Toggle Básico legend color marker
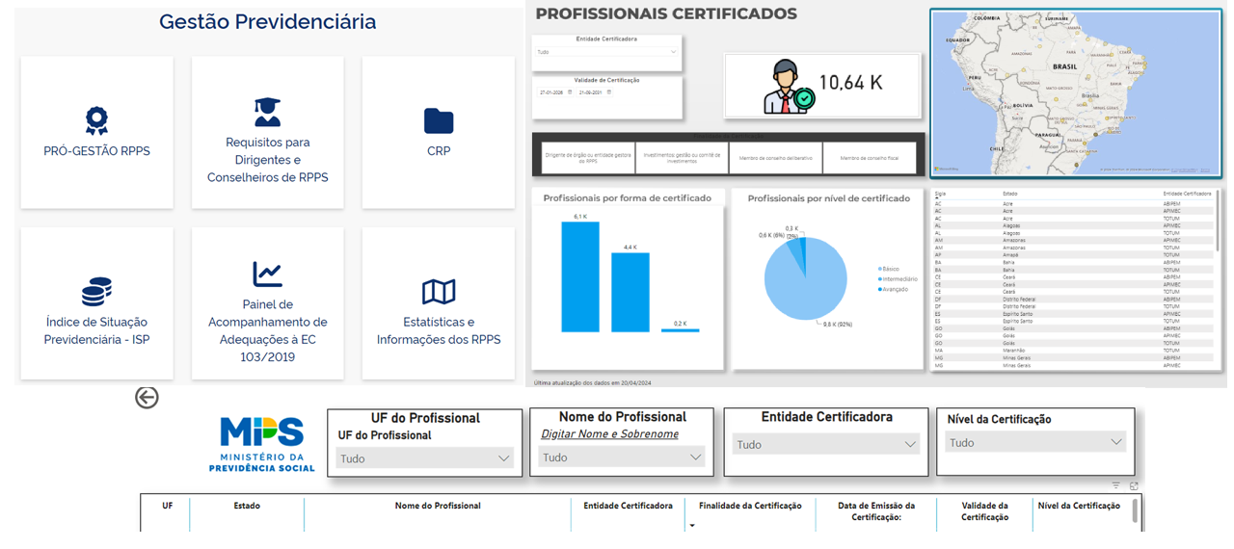 point(879,269)
